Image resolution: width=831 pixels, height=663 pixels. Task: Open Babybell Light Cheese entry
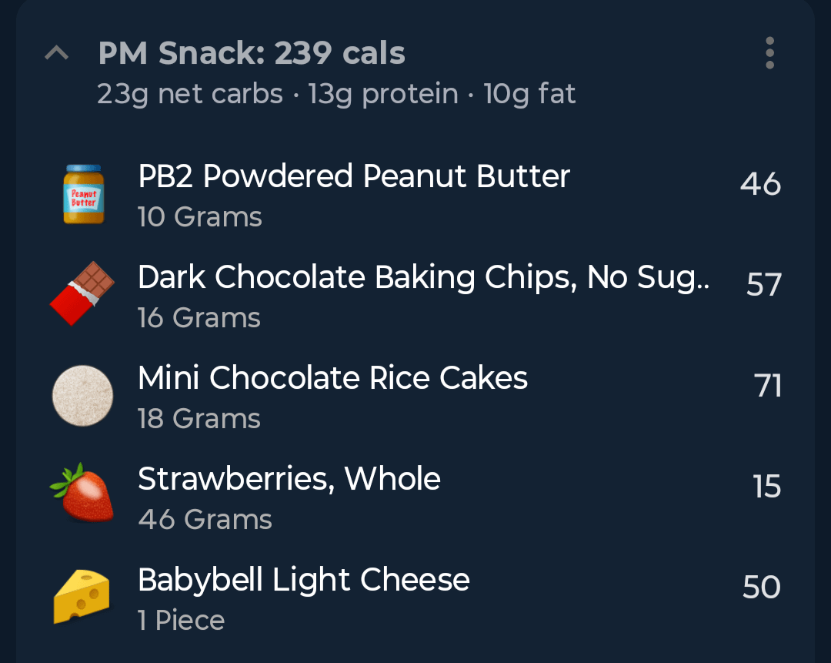pyautogui.click(x=304, y=580)
